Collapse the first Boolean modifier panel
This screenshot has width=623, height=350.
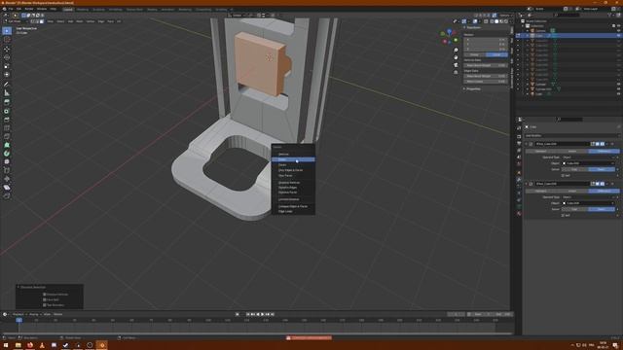[x=527, y=144]
